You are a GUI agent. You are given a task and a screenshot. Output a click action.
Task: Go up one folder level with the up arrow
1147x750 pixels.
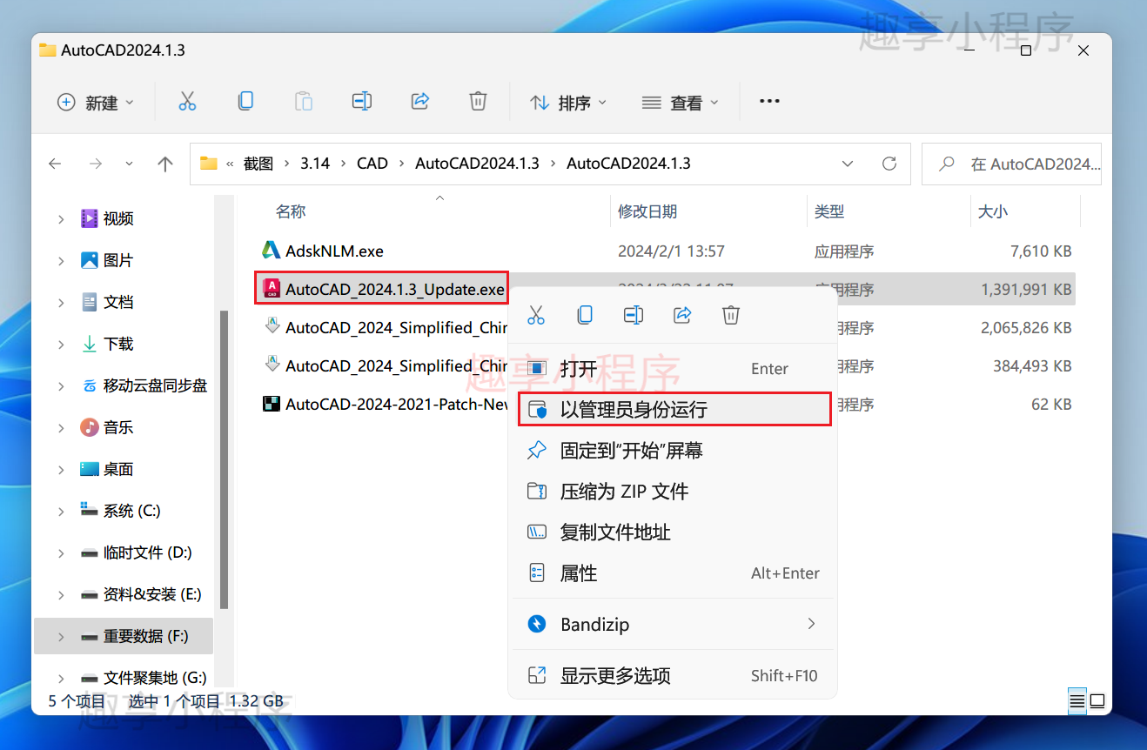point(165,164)
